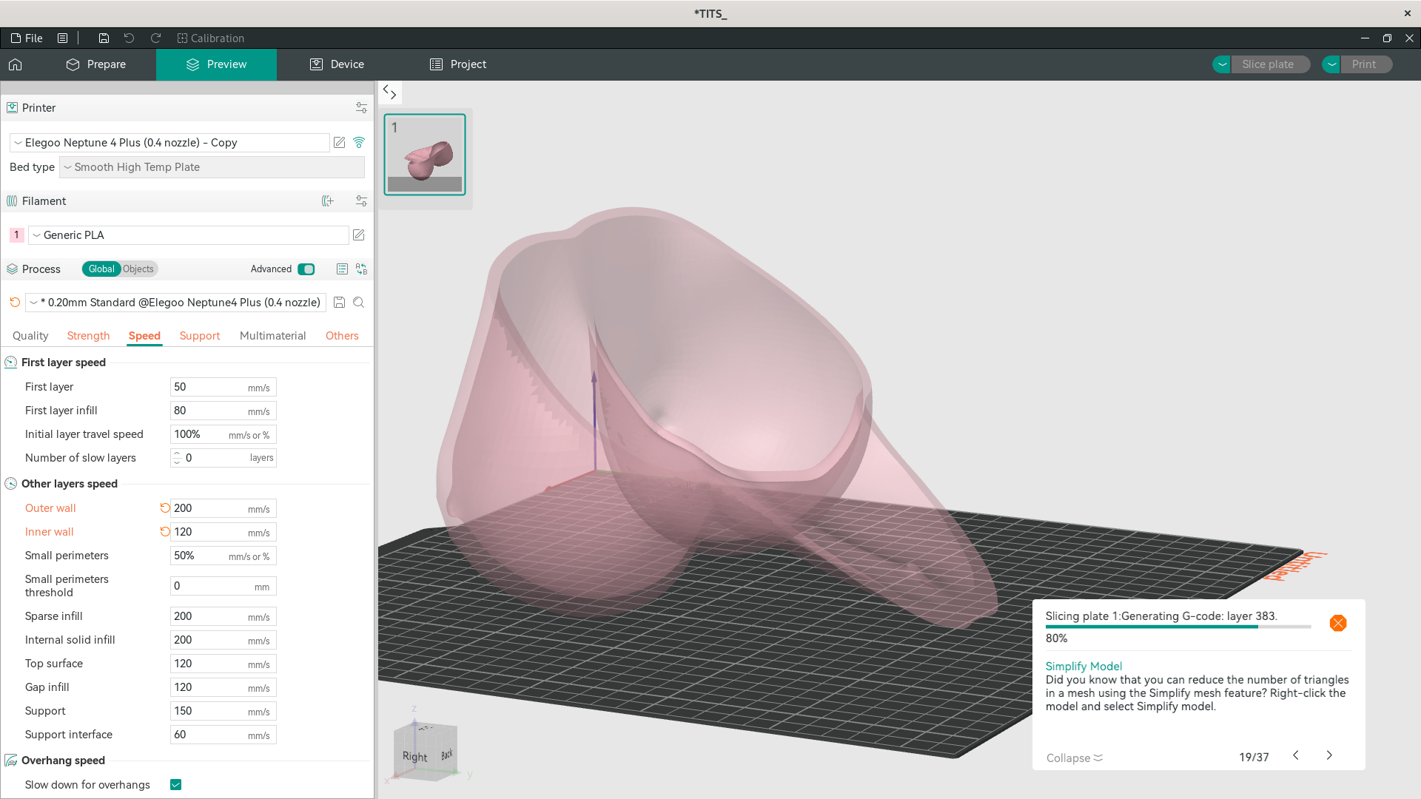This screenshot has width=1421, height=799.
Task: Click the Home icon in the top bar
Action: pyautogui.click(x=15, y=64)
